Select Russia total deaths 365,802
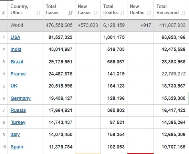This screenshot has height=154, width=189. click(116, 111)
